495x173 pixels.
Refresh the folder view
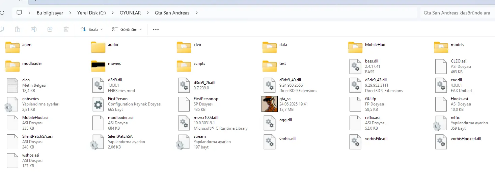click(2, 13)
